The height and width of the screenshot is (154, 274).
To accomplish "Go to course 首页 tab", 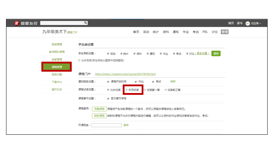I will 136,32.
